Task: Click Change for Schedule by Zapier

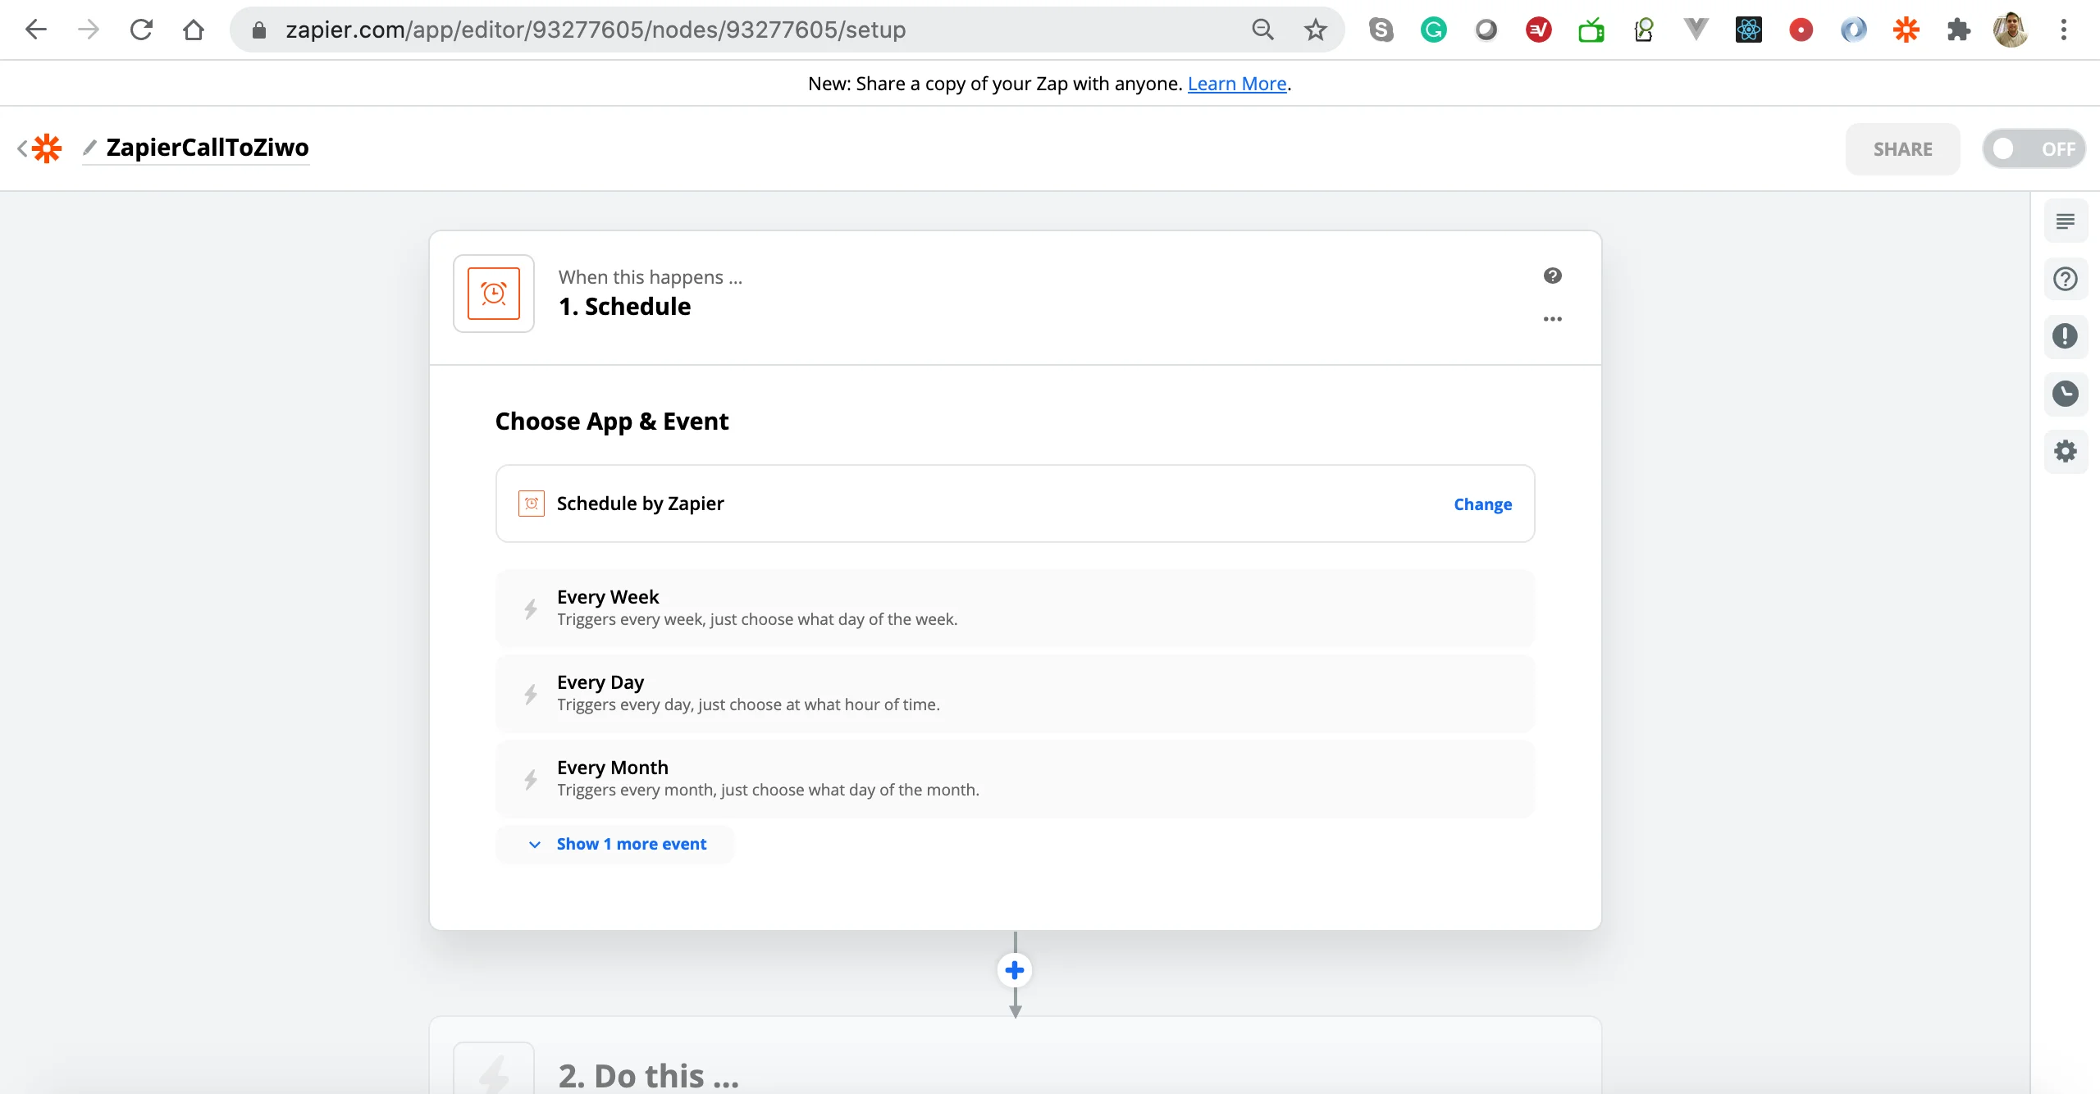Action: click(1482, 504)
